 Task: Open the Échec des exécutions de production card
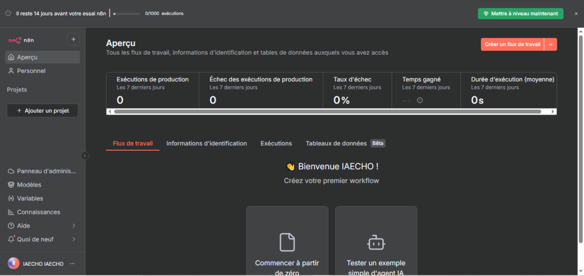261,90
